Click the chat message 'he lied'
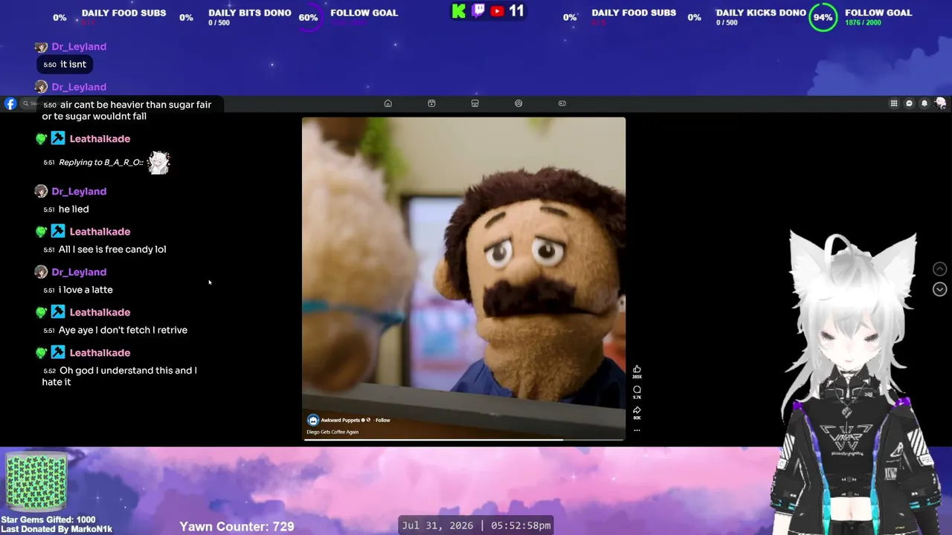952x535 pixels. [74, 209]
